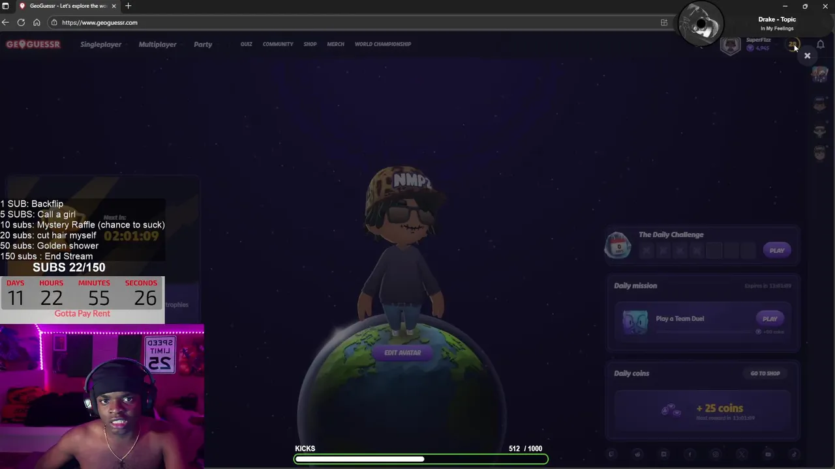Open the level 28 progress badge
Screen dimensions: 835x469
click(x=793, y=45)
